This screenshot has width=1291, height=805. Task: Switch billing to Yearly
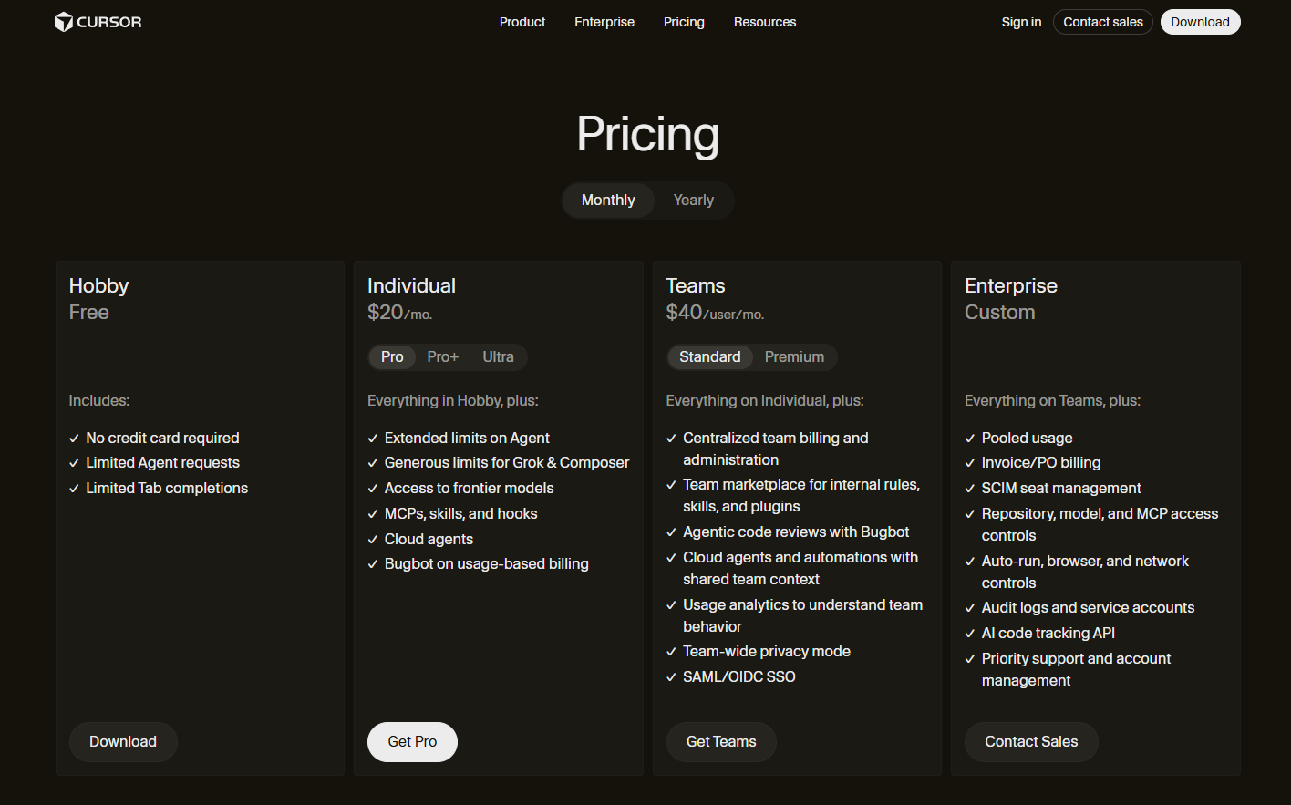[693, 201]
